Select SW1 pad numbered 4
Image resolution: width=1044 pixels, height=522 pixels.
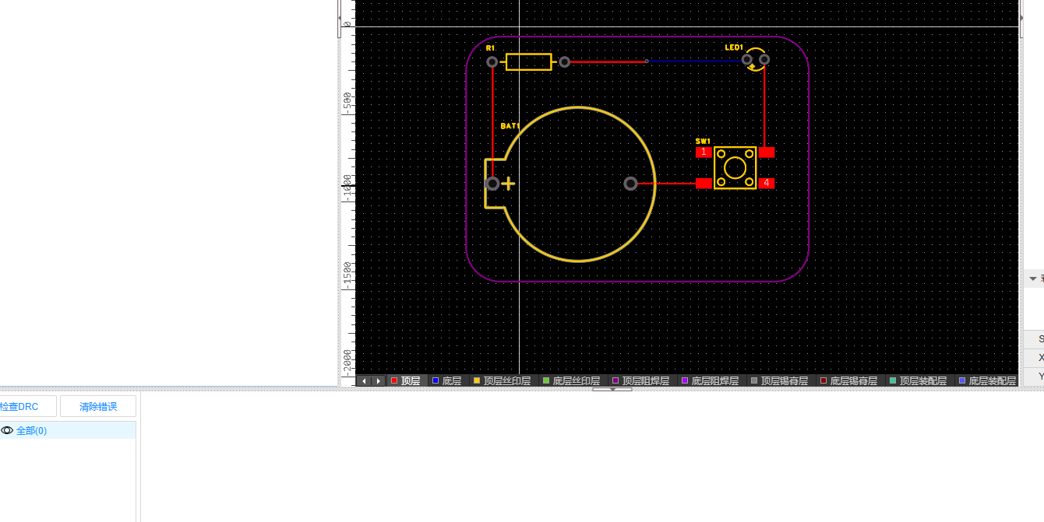(767, 183)
